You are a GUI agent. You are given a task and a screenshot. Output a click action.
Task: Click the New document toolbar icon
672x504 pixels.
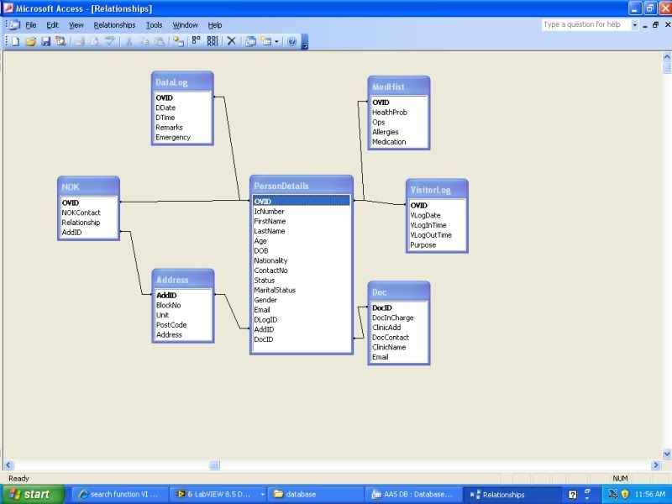[x=16, y=40]
